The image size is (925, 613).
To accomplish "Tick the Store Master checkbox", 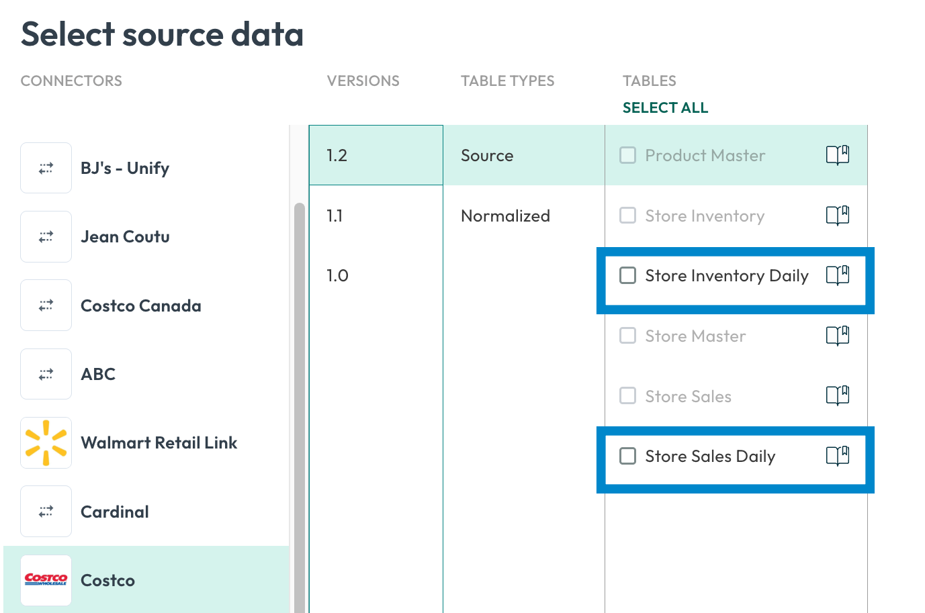I will pos(627,336).
